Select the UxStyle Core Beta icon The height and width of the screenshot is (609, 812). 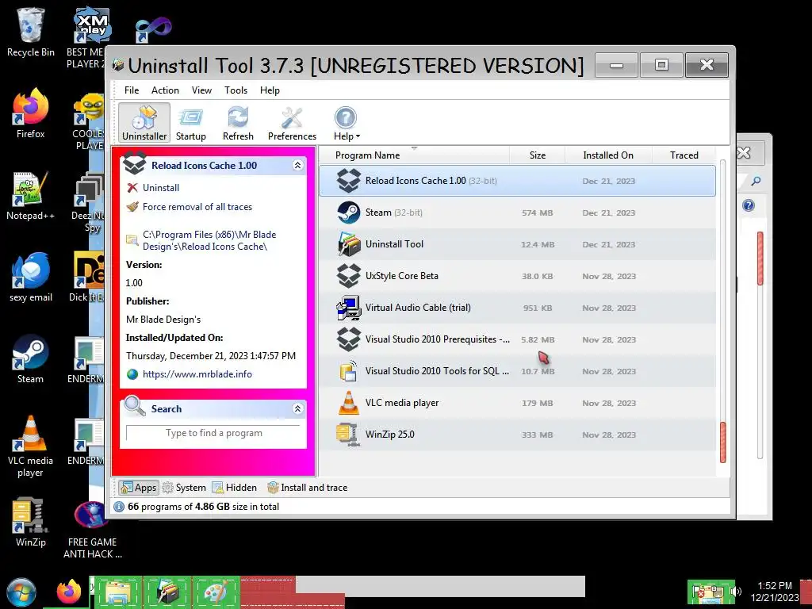349,275
